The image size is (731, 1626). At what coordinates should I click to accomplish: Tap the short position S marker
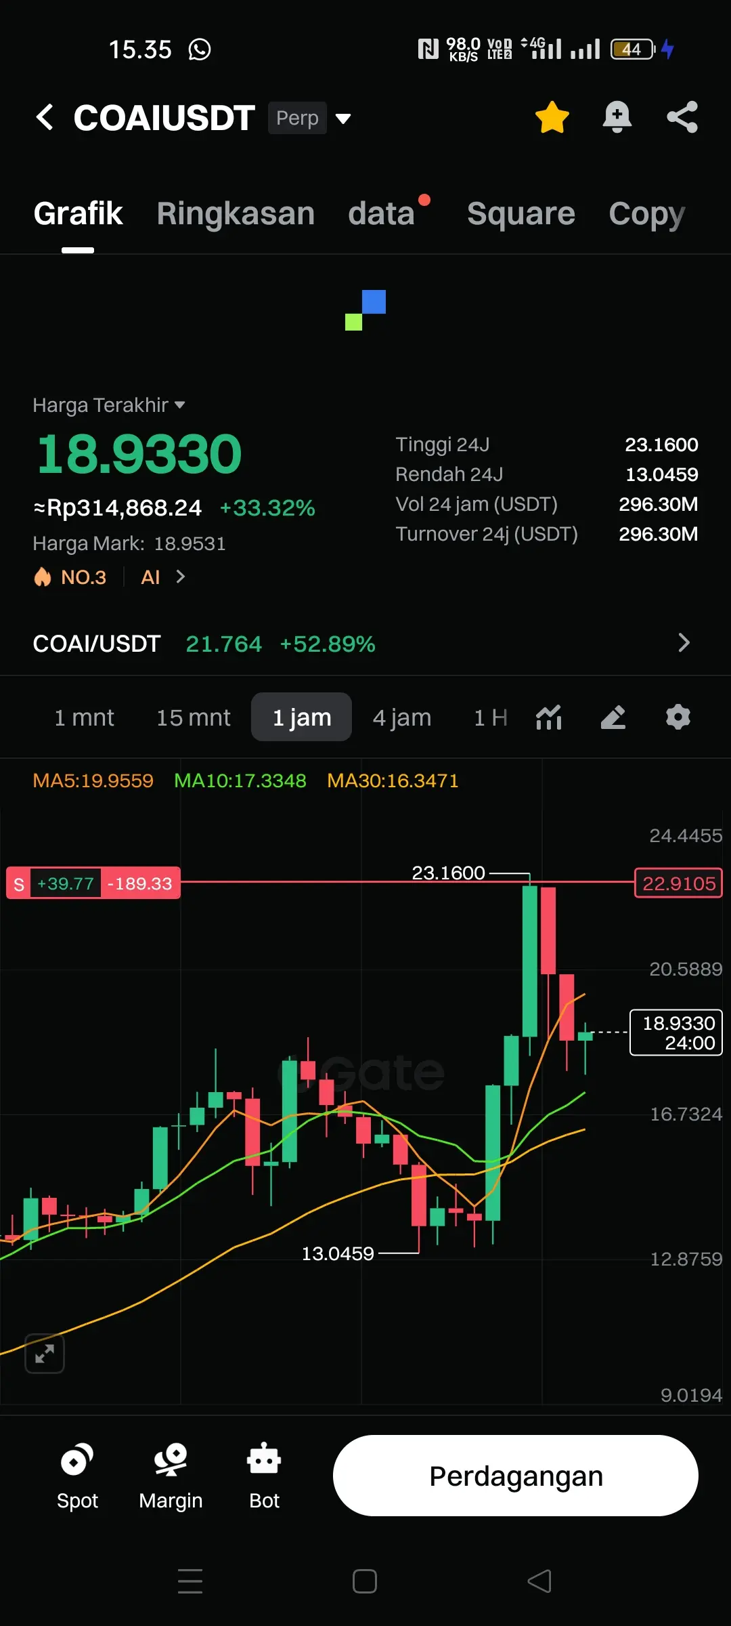point(19,883)
